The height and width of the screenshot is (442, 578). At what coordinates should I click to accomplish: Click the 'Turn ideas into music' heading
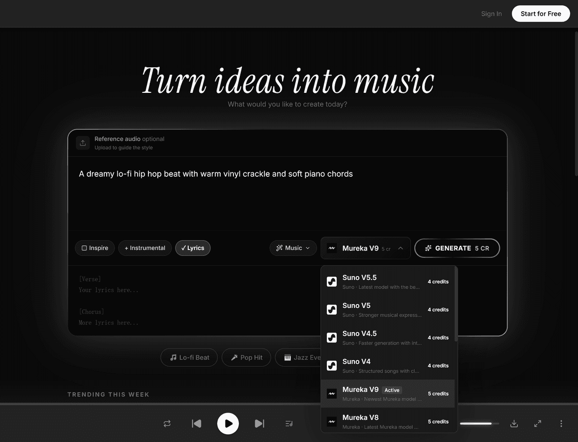click(288, 81)
